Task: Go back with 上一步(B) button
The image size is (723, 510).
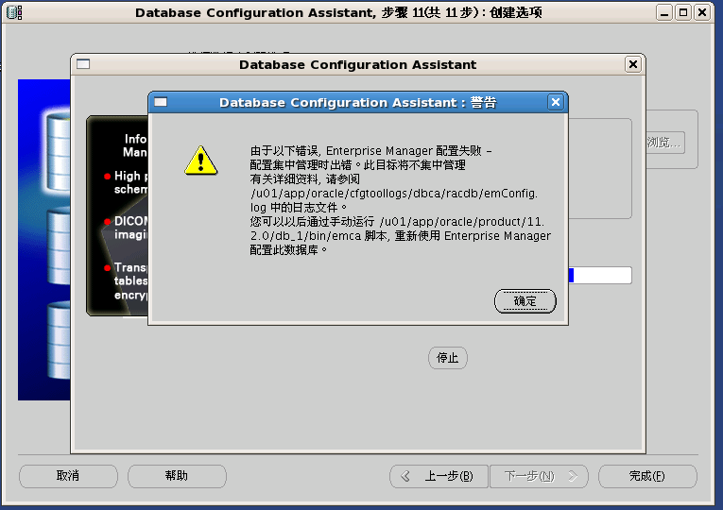Action: pyautogui.click(x=439, y=476)
